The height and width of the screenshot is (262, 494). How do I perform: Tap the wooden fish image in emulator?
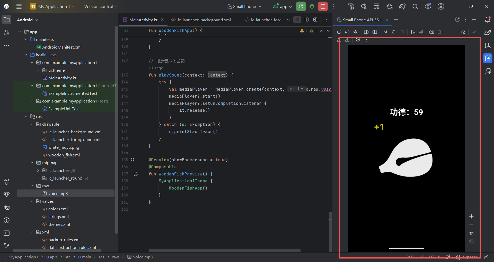[406, 158]
